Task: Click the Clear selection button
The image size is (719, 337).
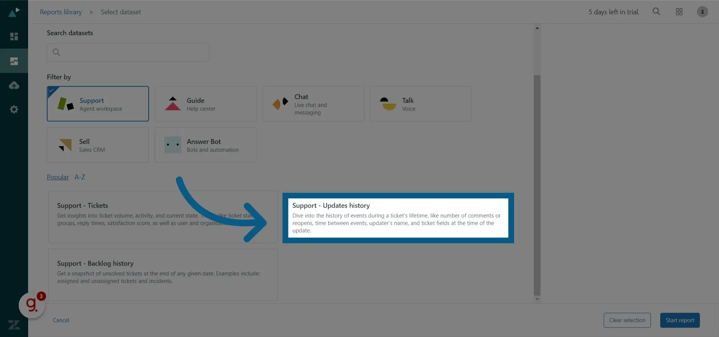Action: (627, 320)
